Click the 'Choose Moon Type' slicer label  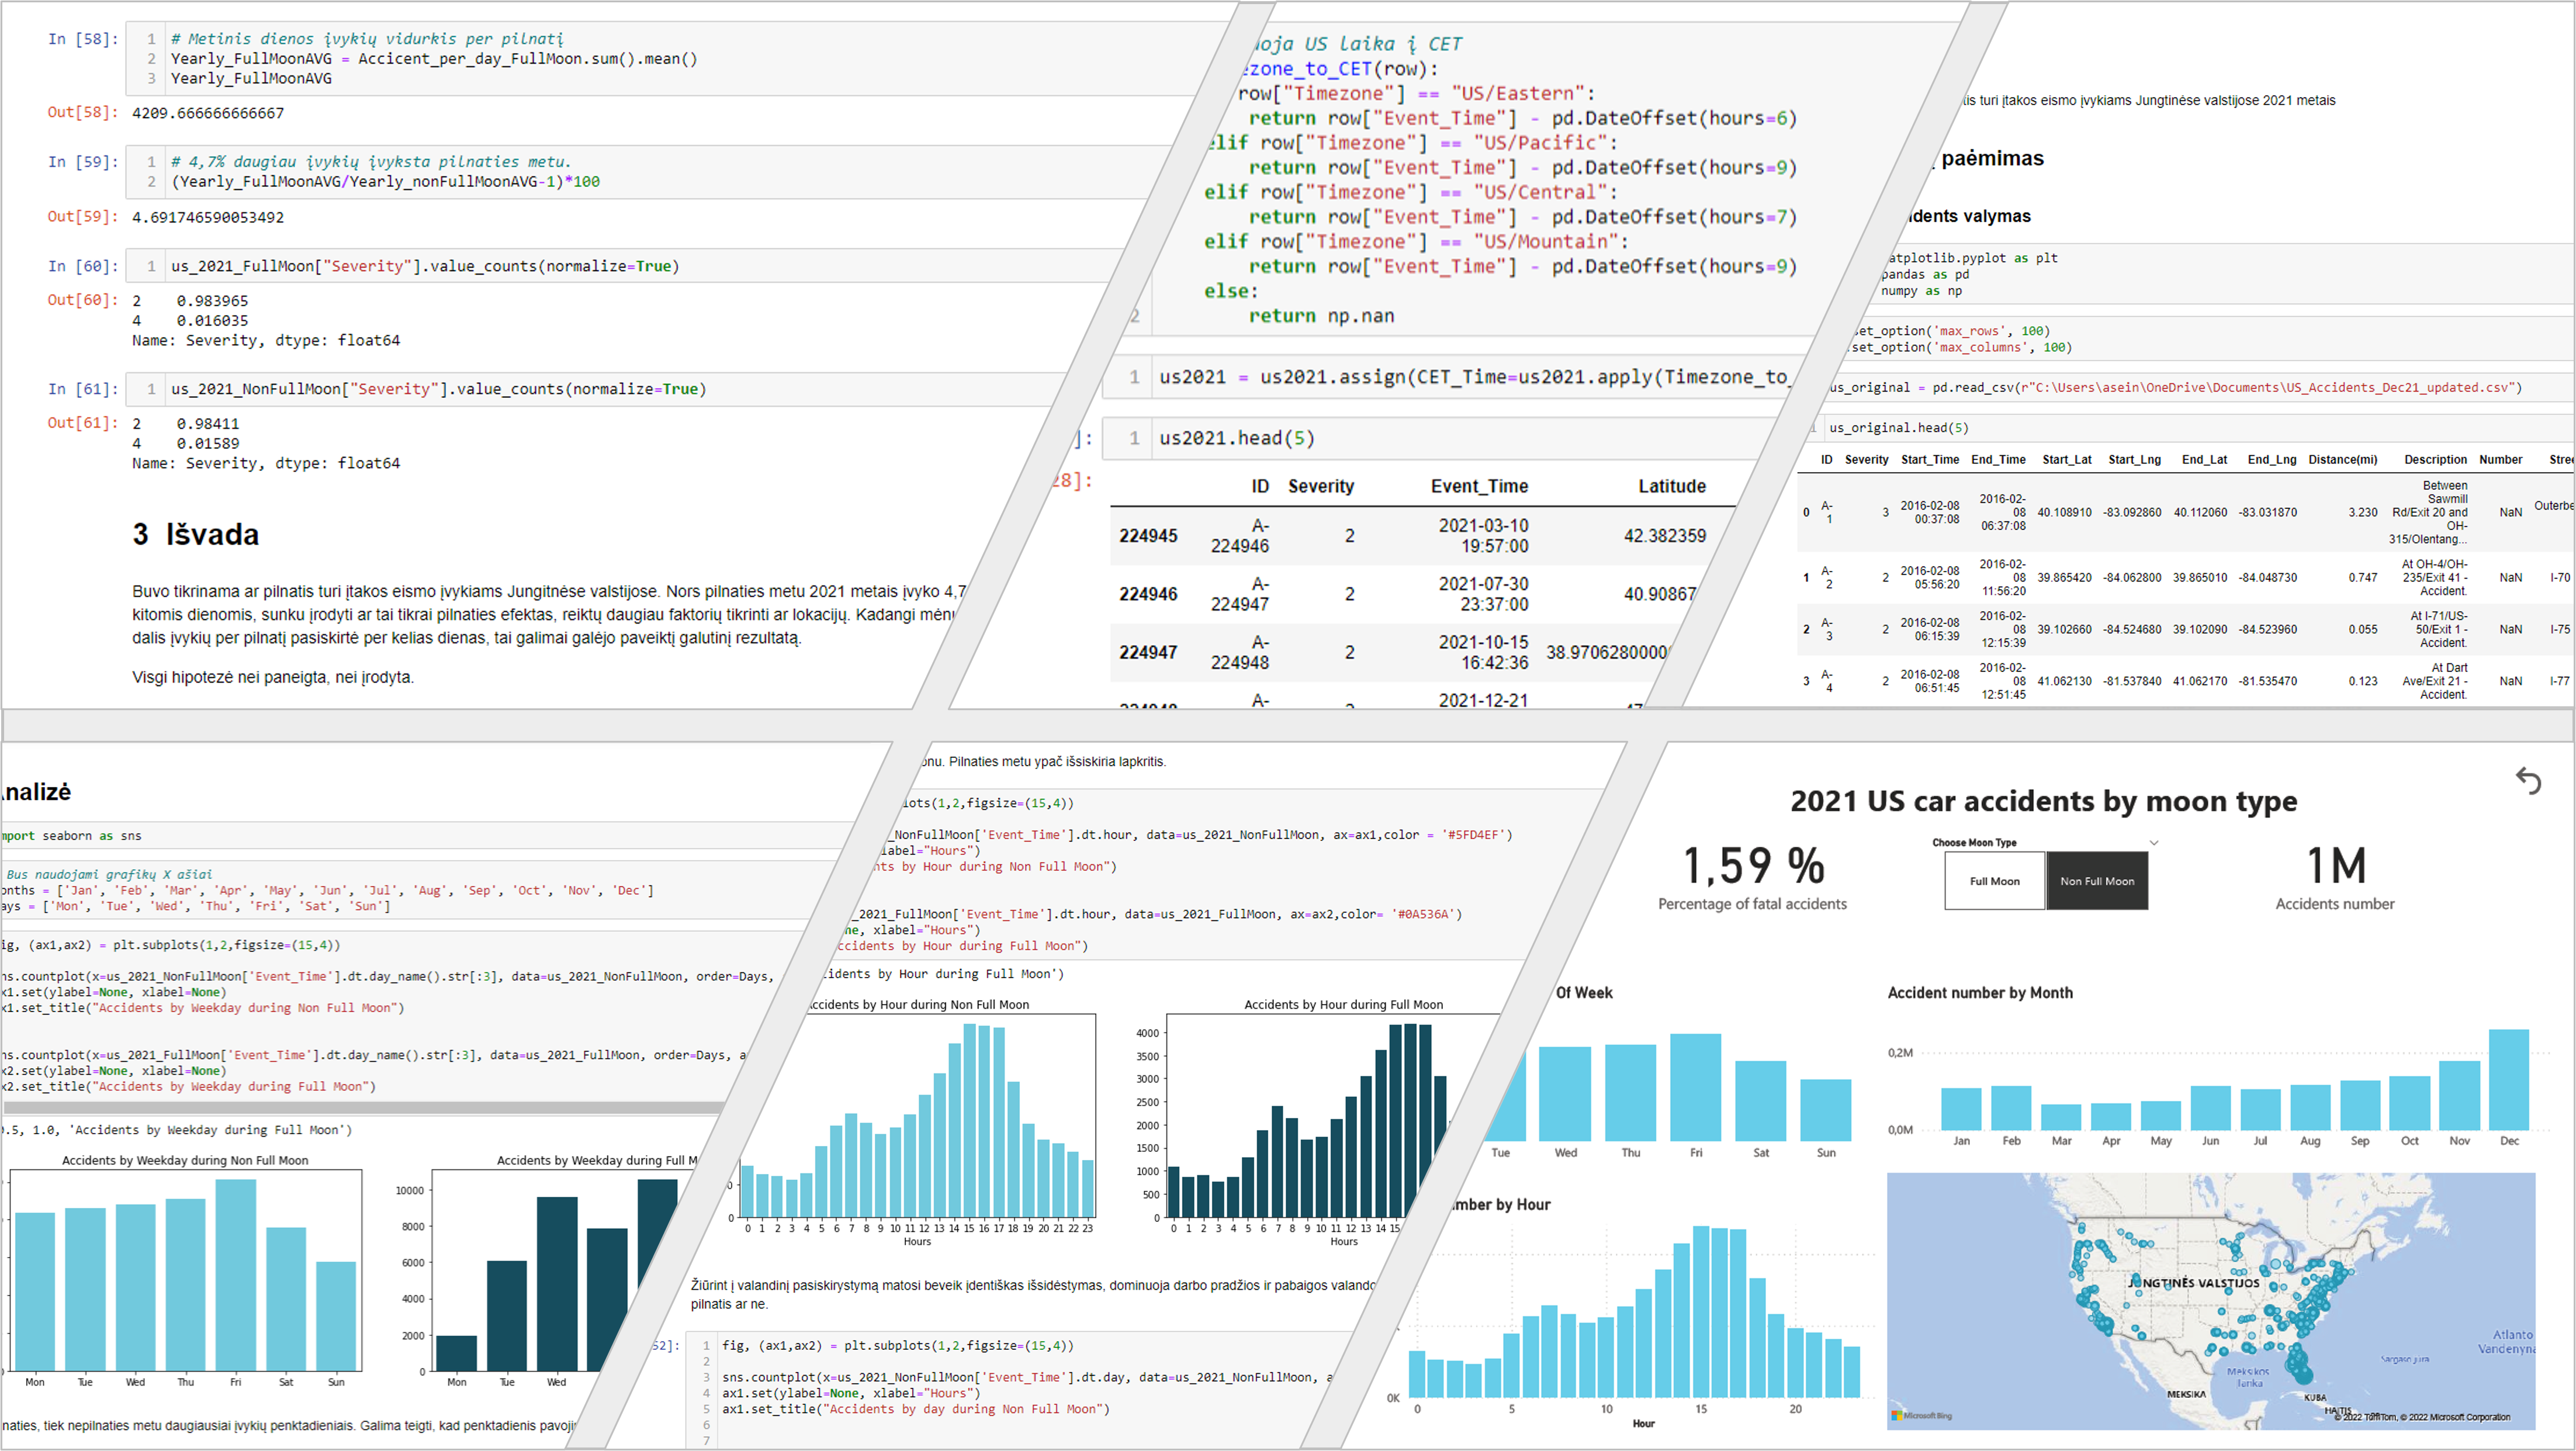click(x=1974, y=843)
